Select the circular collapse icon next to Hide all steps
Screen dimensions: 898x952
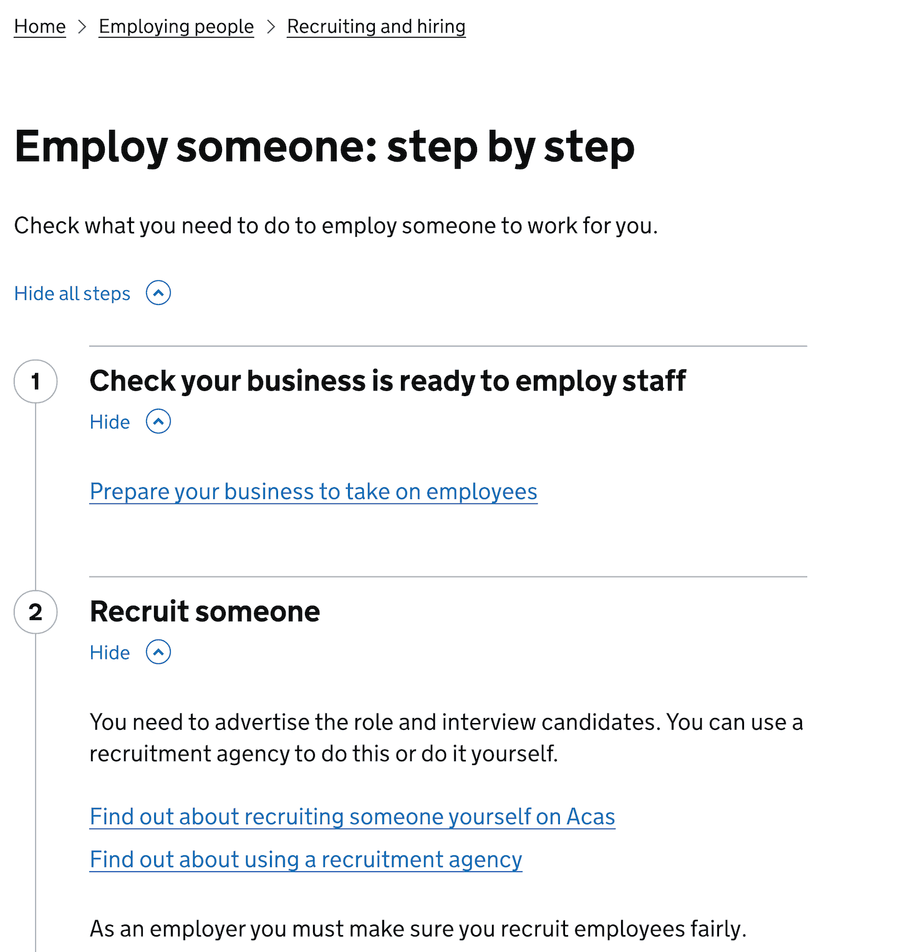158,293
